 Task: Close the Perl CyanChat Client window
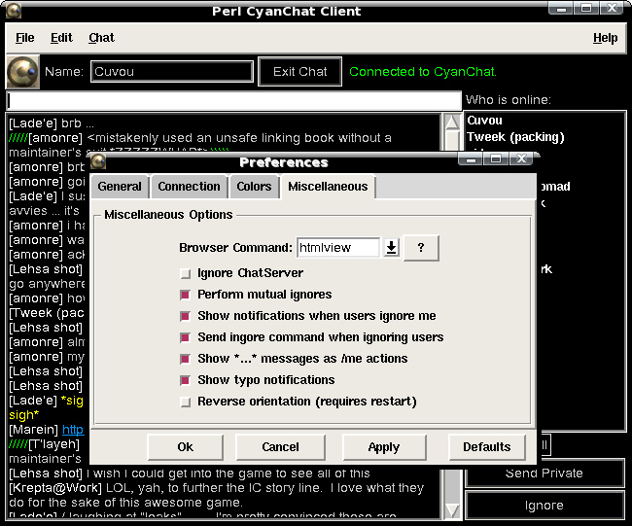613,8
